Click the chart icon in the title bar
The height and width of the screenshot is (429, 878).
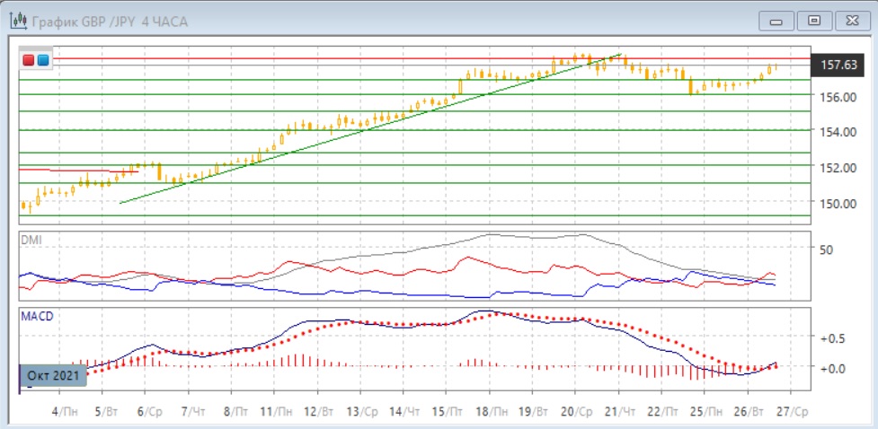pos(17,20)
